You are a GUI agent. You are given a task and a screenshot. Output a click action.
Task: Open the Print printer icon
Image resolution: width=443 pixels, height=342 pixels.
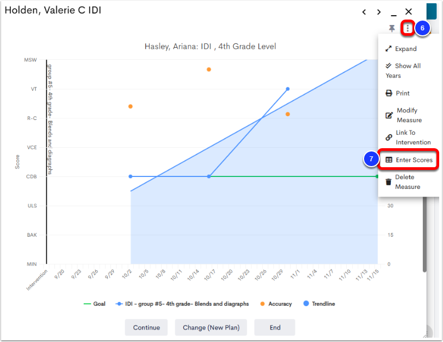coord(388,93)
